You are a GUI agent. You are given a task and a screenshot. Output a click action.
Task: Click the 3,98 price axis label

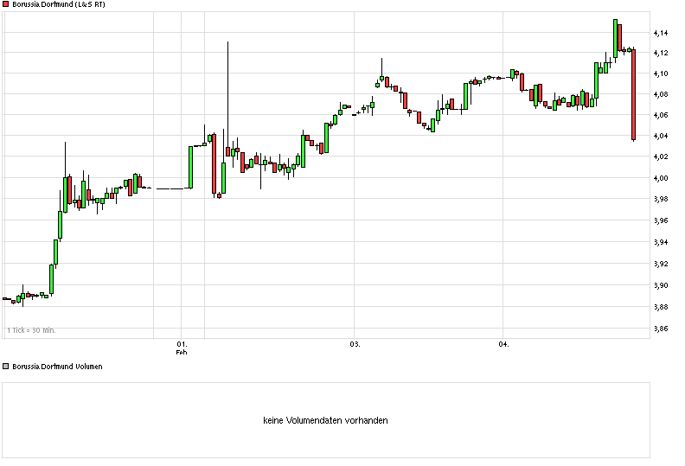point(661,199)
